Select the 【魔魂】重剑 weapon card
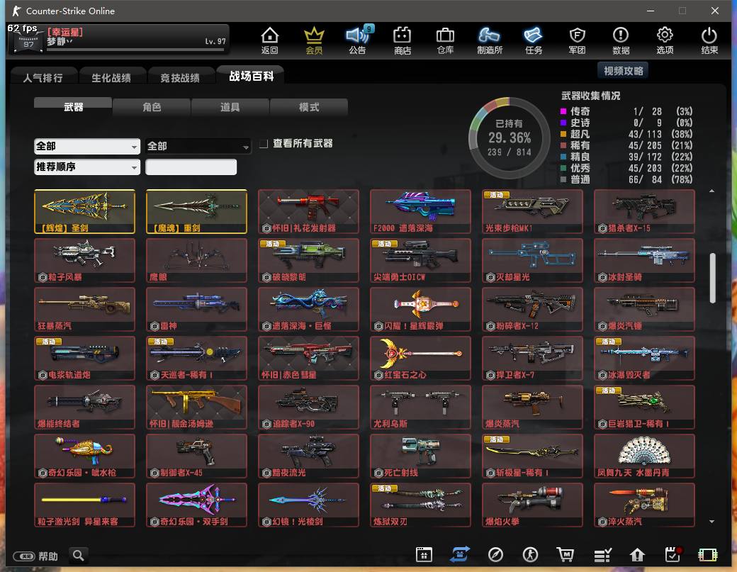This screenshot has height=572, width=737. coord(196,211)
